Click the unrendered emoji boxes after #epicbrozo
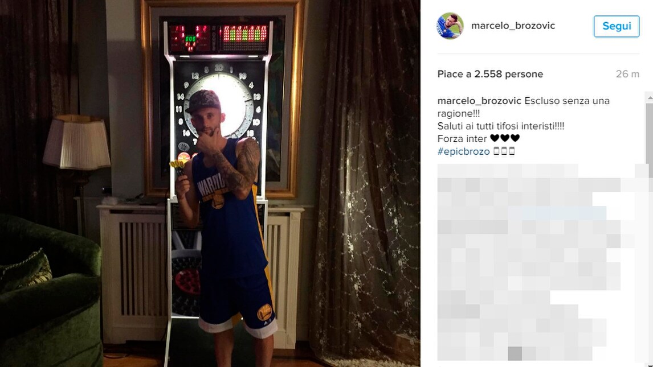 [504, 151]
